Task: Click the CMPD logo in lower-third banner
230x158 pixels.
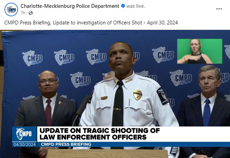Action: pos(24,134)
